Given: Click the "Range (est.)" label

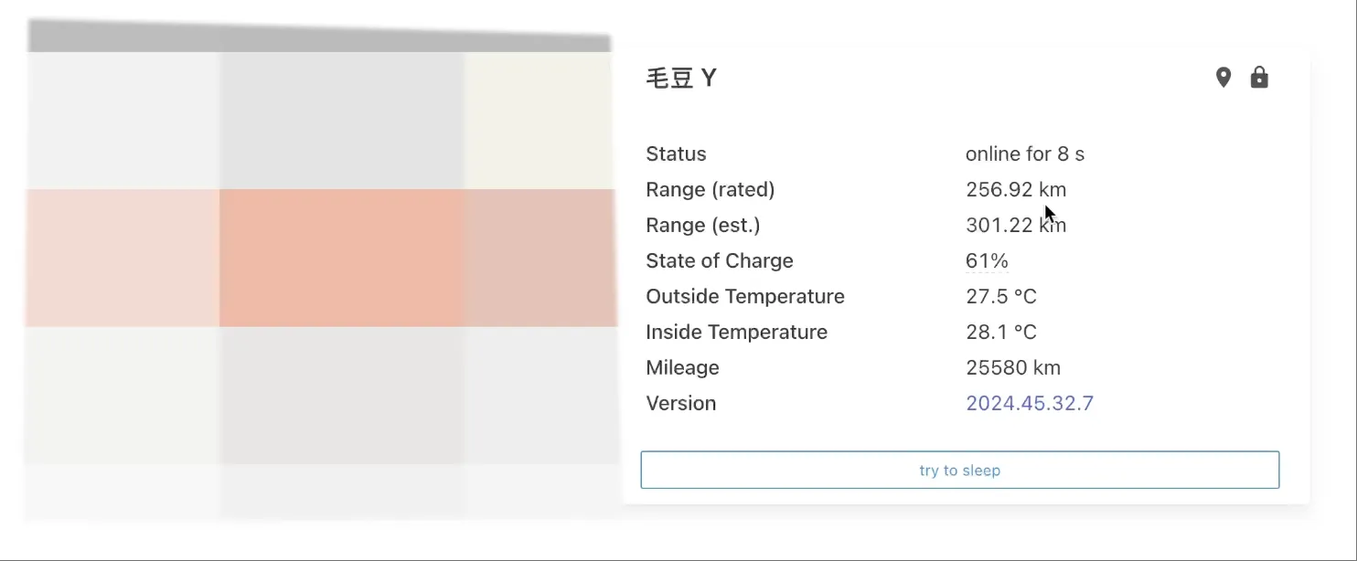Looking at the screenshot, I should click(702, 225).
